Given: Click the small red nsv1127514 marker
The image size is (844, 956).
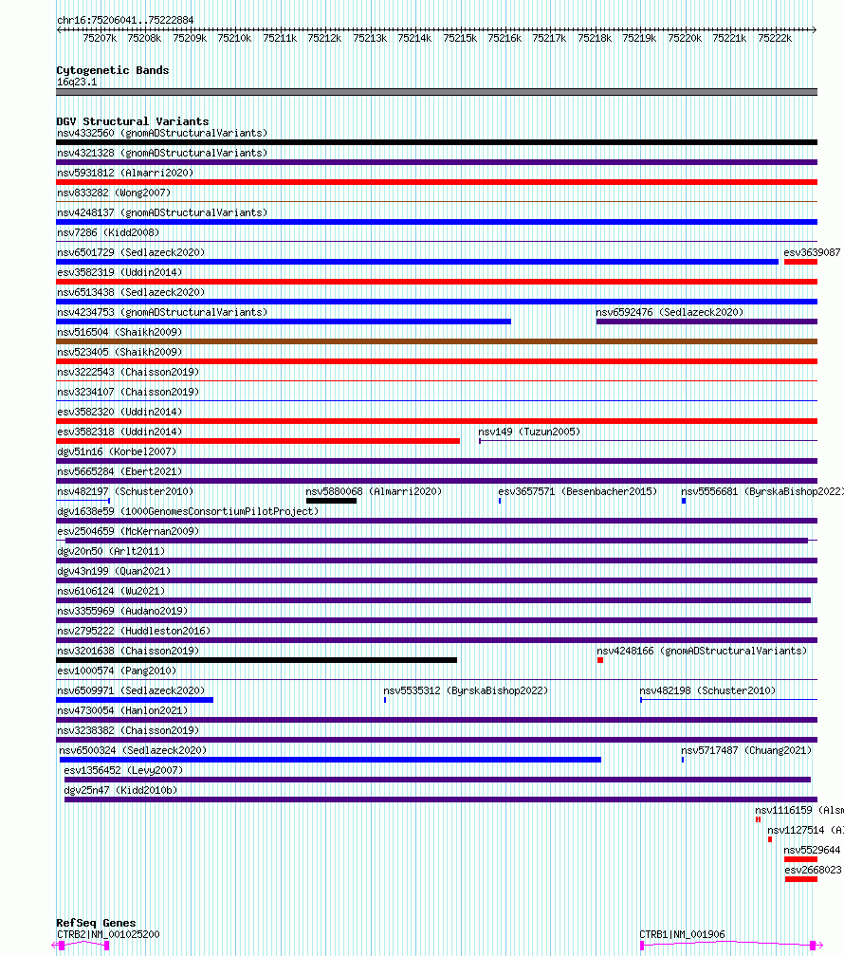Looking at the screenshot, I should click(x=770, y=839).
